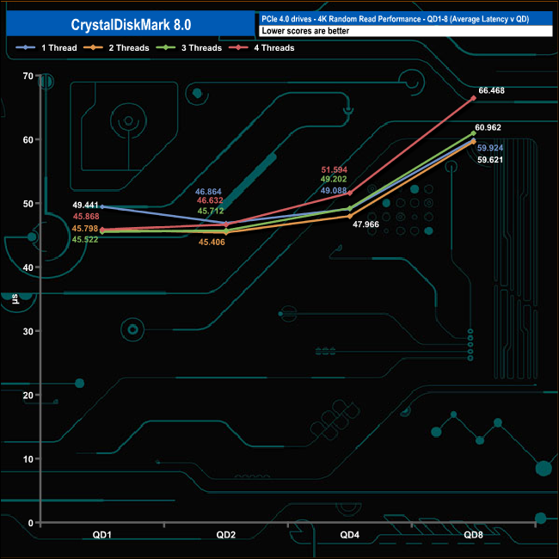Select the '1 Thread' legend label

click(58, 48)
